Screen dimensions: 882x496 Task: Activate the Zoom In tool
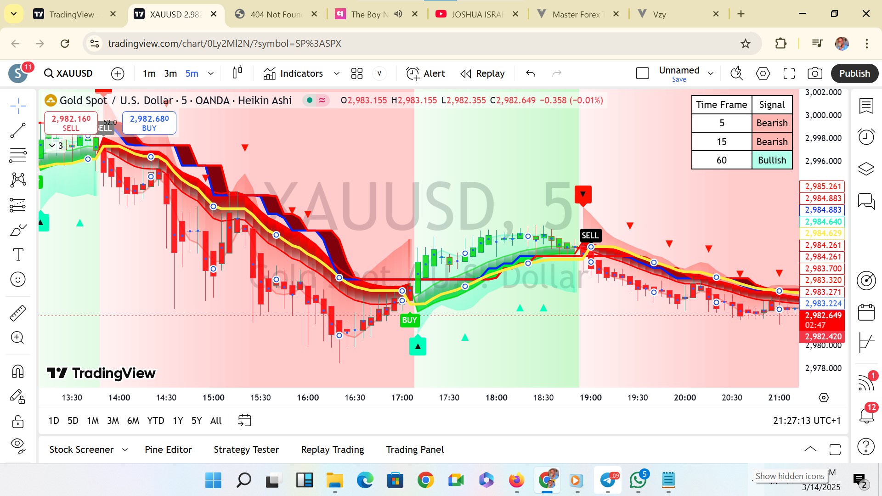[x=18, y=338]
